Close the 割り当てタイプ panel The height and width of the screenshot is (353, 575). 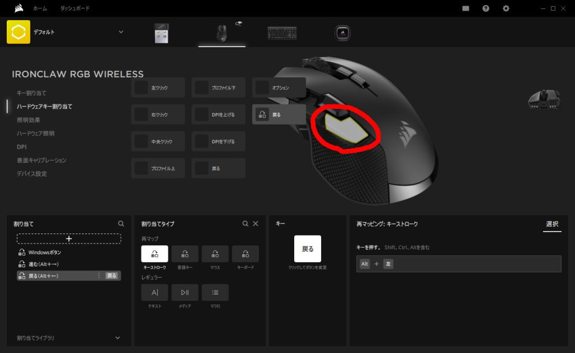pyautogui.click(x=255, y=223)
